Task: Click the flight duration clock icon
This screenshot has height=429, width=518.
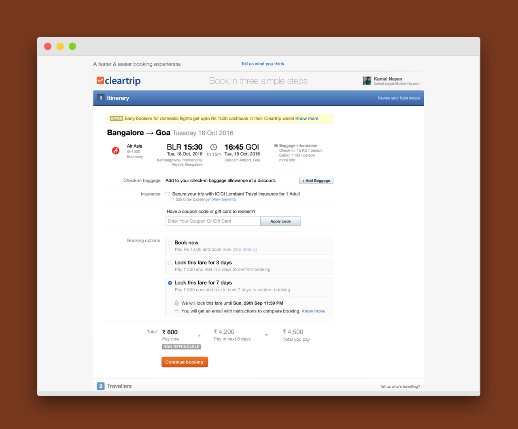Action: 214,147
